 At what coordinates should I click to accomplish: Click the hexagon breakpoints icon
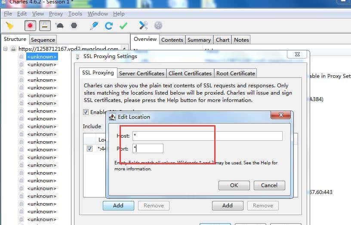pyautogui.click(x=74, y=26)
